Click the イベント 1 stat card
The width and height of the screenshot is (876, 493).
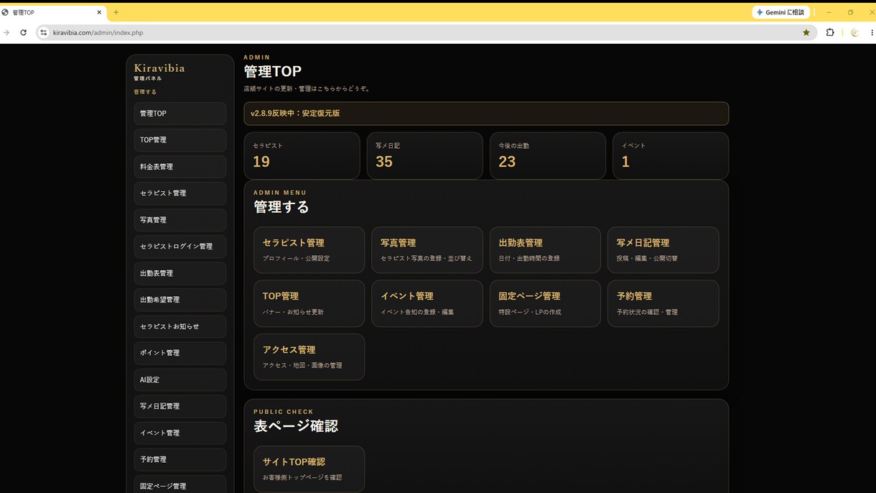tap(671, 155)
